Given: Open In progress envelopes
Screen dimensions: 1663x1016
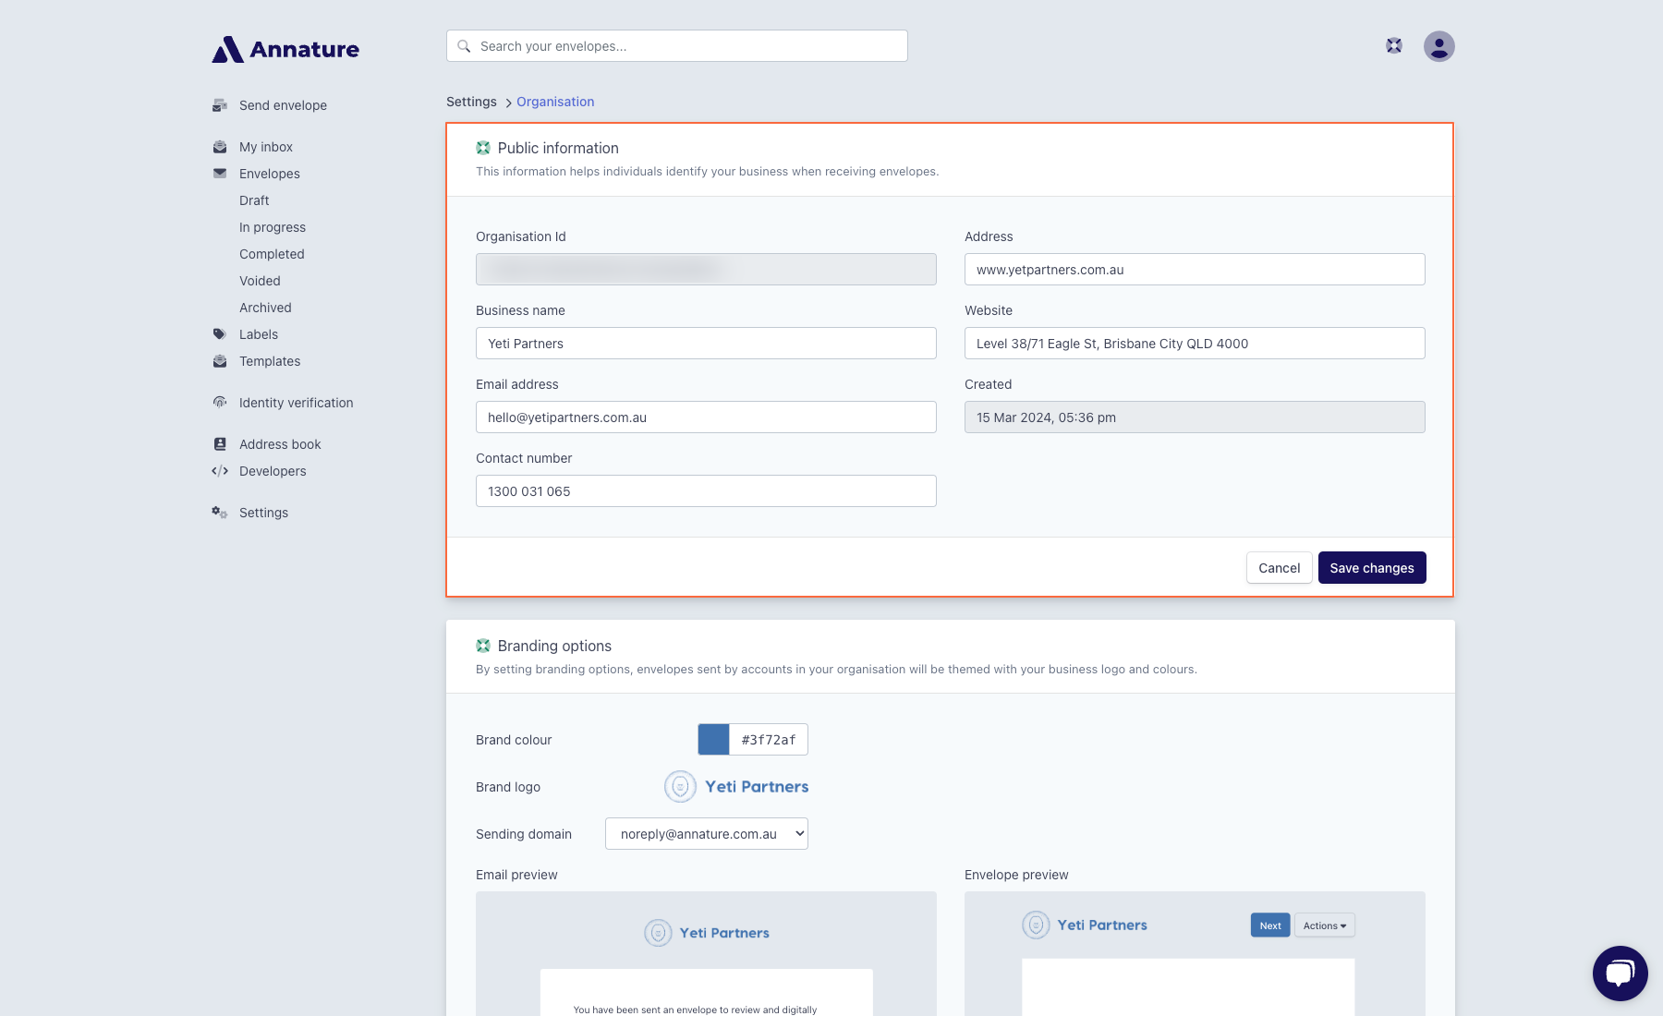Looking at the screenshot, I should tap(273, 227).
